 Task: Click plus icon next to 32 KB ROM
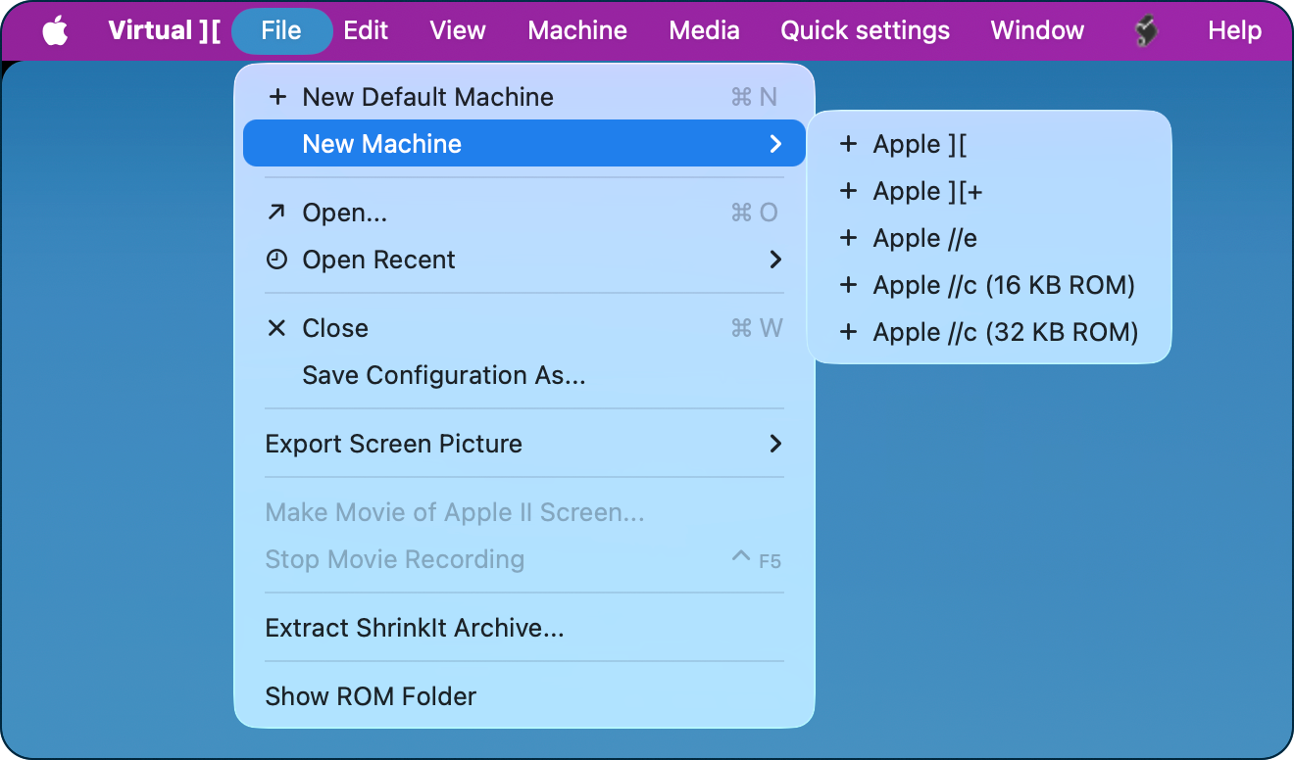click(849, 332)
